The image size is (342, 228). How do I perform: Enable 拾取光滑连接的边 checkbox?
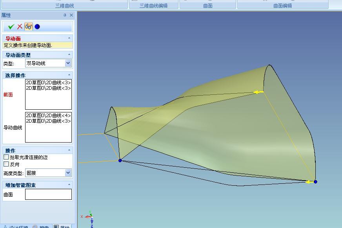[6, 157]
